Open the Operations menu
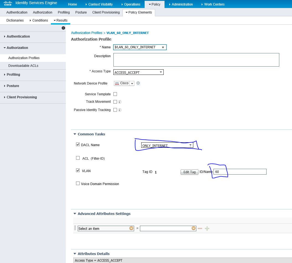The height and width of the screenshot is (263, 292). click(131, 4)
